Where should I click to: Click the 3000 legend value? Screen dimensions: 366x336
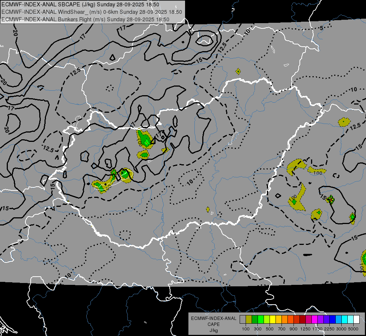341,329
